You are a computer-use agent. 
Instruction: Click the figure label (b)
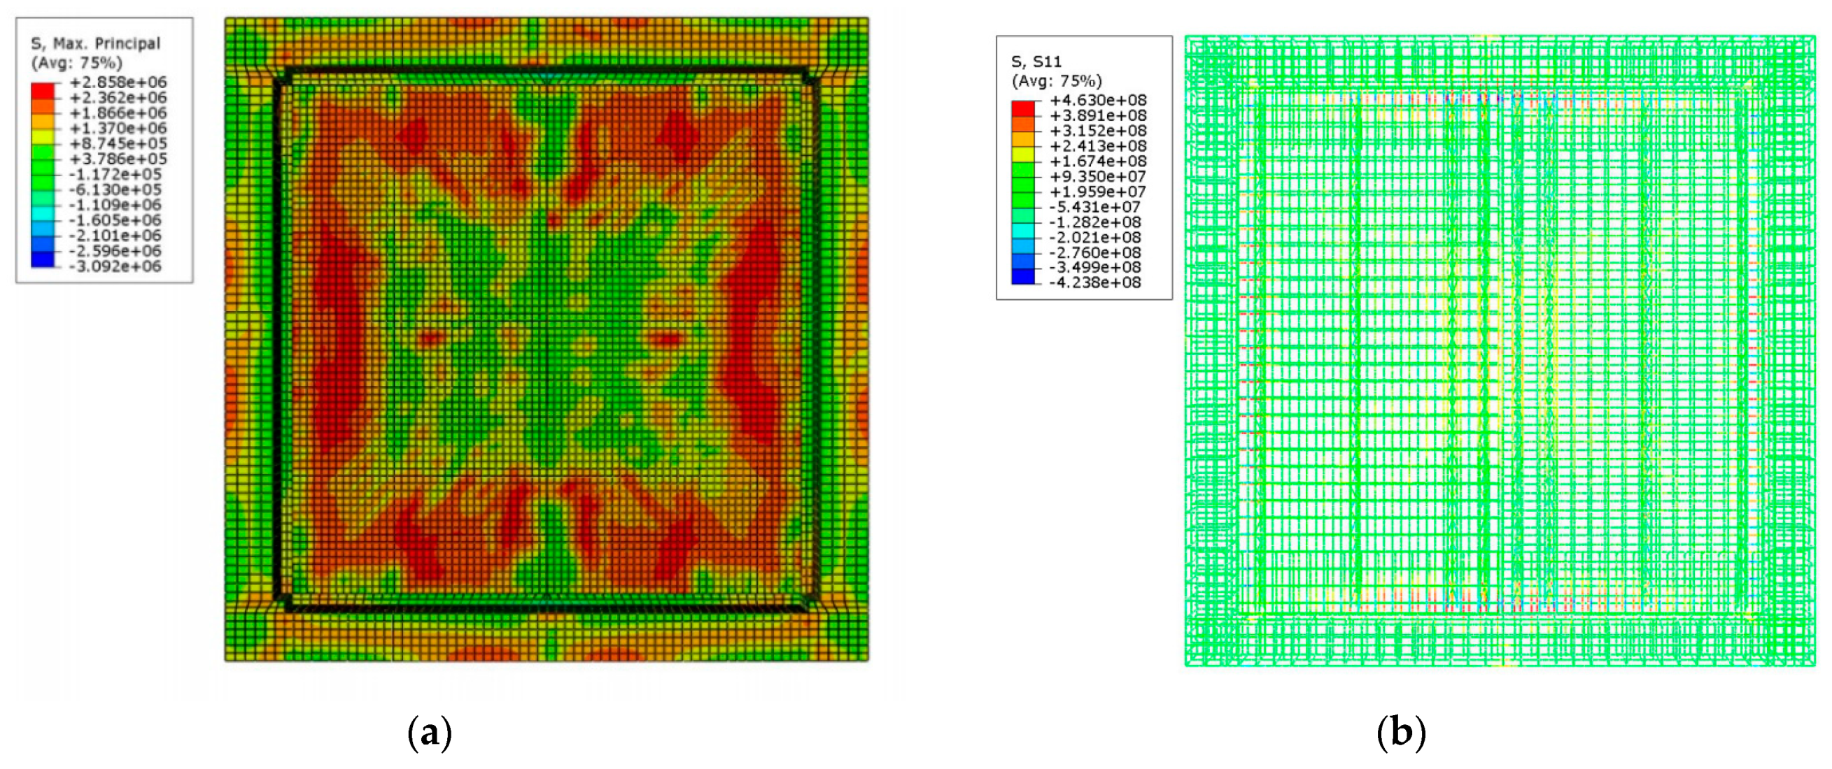[x=1401, y=733]
